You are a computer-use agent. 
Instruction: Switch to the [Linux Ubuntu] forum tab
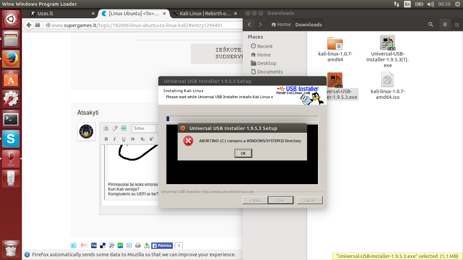[x=134, y=14]
